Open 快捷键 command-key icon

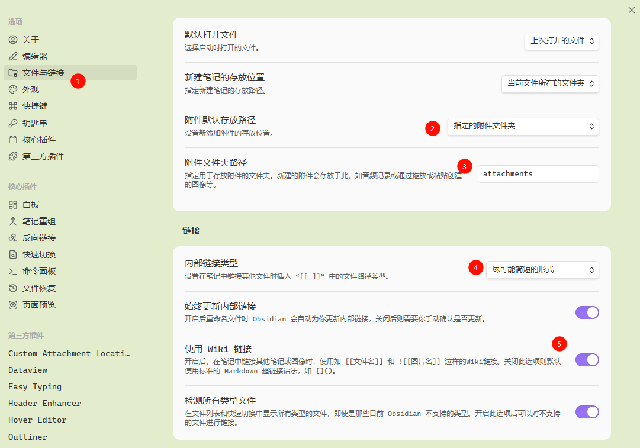[x=13, y=106]
